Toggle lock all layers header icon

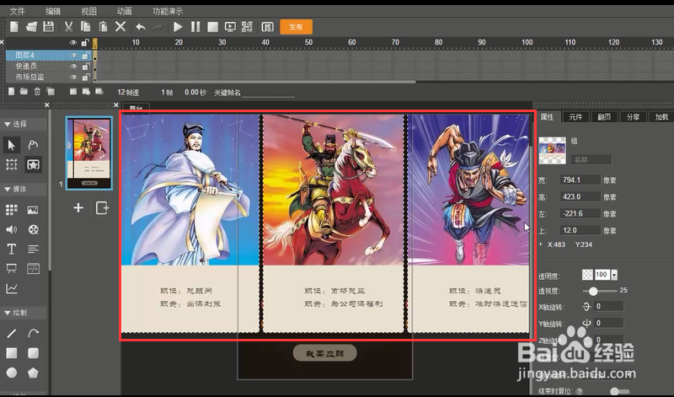pos(85,42)
